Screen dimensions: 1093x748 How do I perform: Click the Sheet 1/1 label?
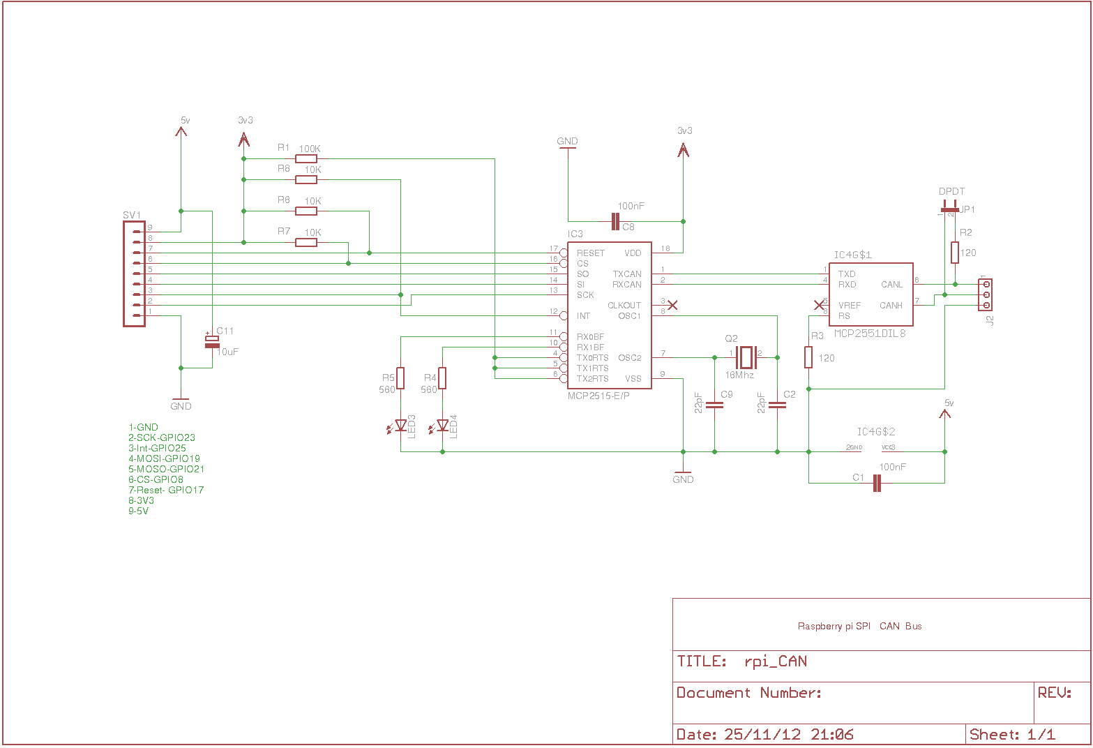(x=1012, y=734)
